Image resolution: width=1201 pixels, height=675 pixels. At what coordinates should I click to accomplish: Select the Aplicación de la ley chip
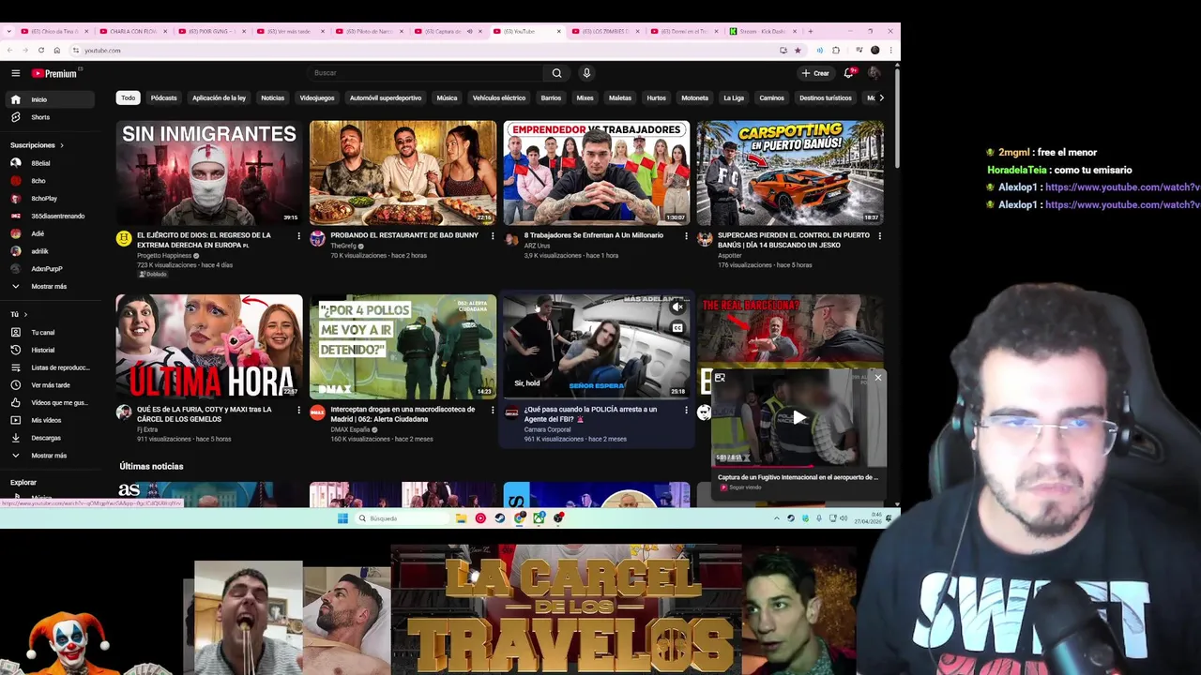(x=219, y=97)
